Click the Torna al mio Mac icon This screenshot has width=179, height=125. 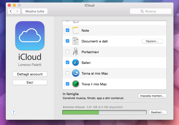click(76, 73)
